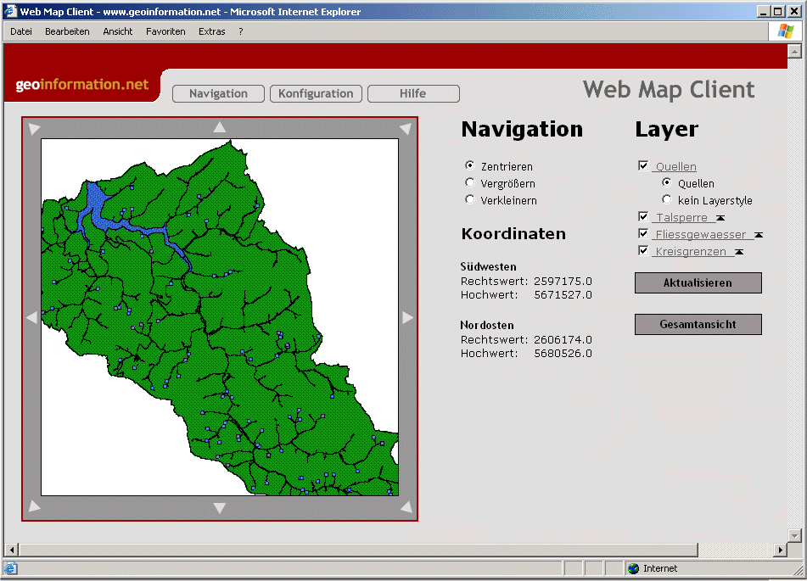
Task: Toggle the Fliessgewaesser layer checkbox
Action: [x=643, y=233]
